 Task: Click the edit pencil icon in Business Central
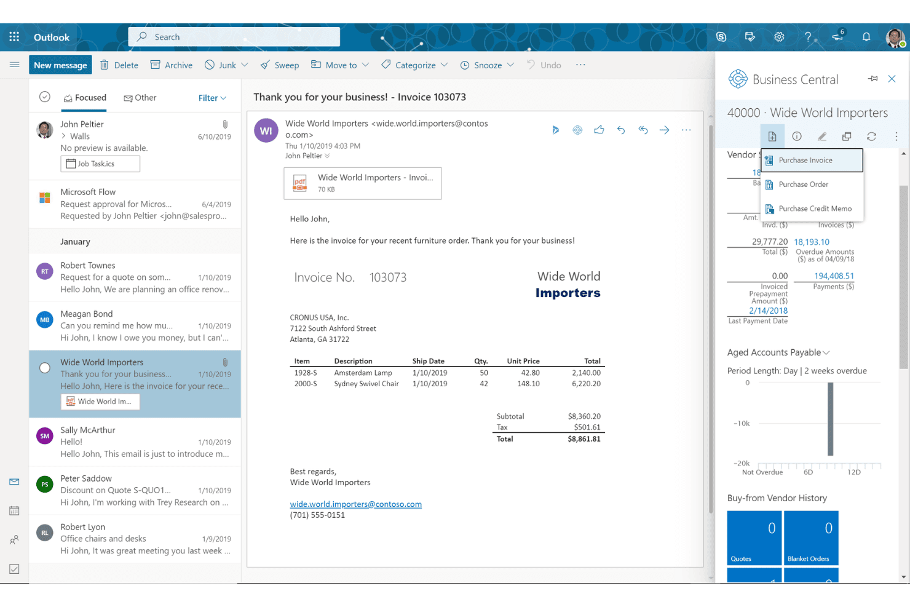[x=822, y=137]
